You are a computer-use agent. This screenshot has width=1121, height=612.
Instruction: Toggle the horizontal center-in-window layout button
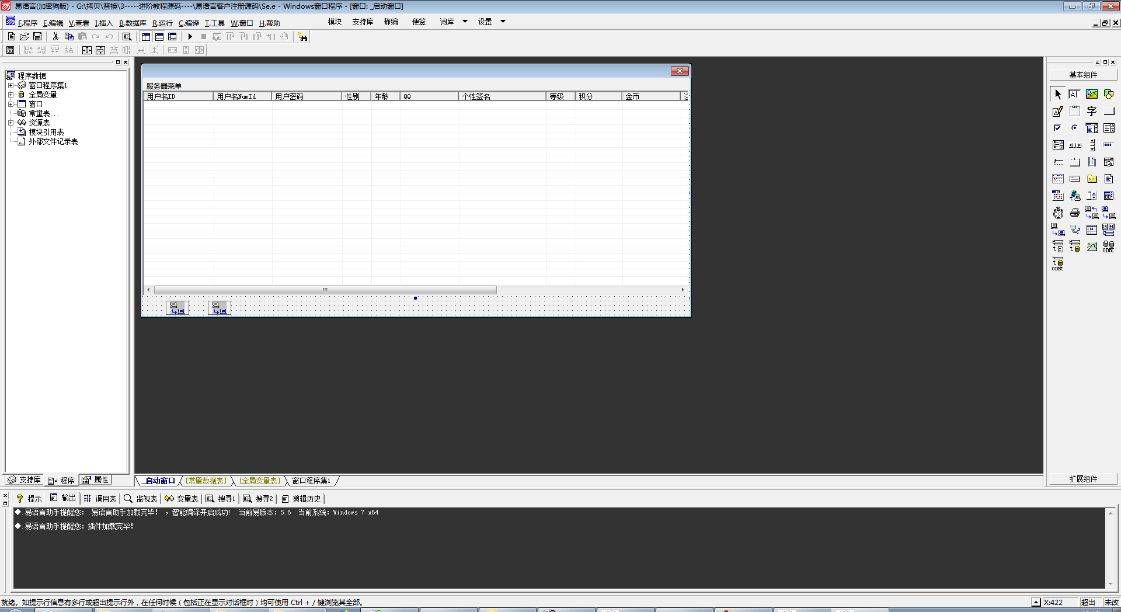coord(87,50)
